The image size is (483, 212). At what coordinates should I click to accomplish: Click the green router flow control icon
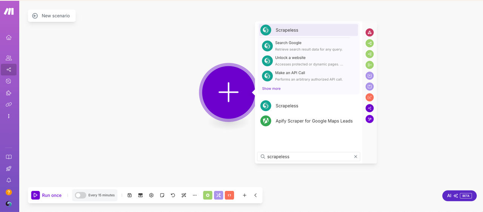369,43
